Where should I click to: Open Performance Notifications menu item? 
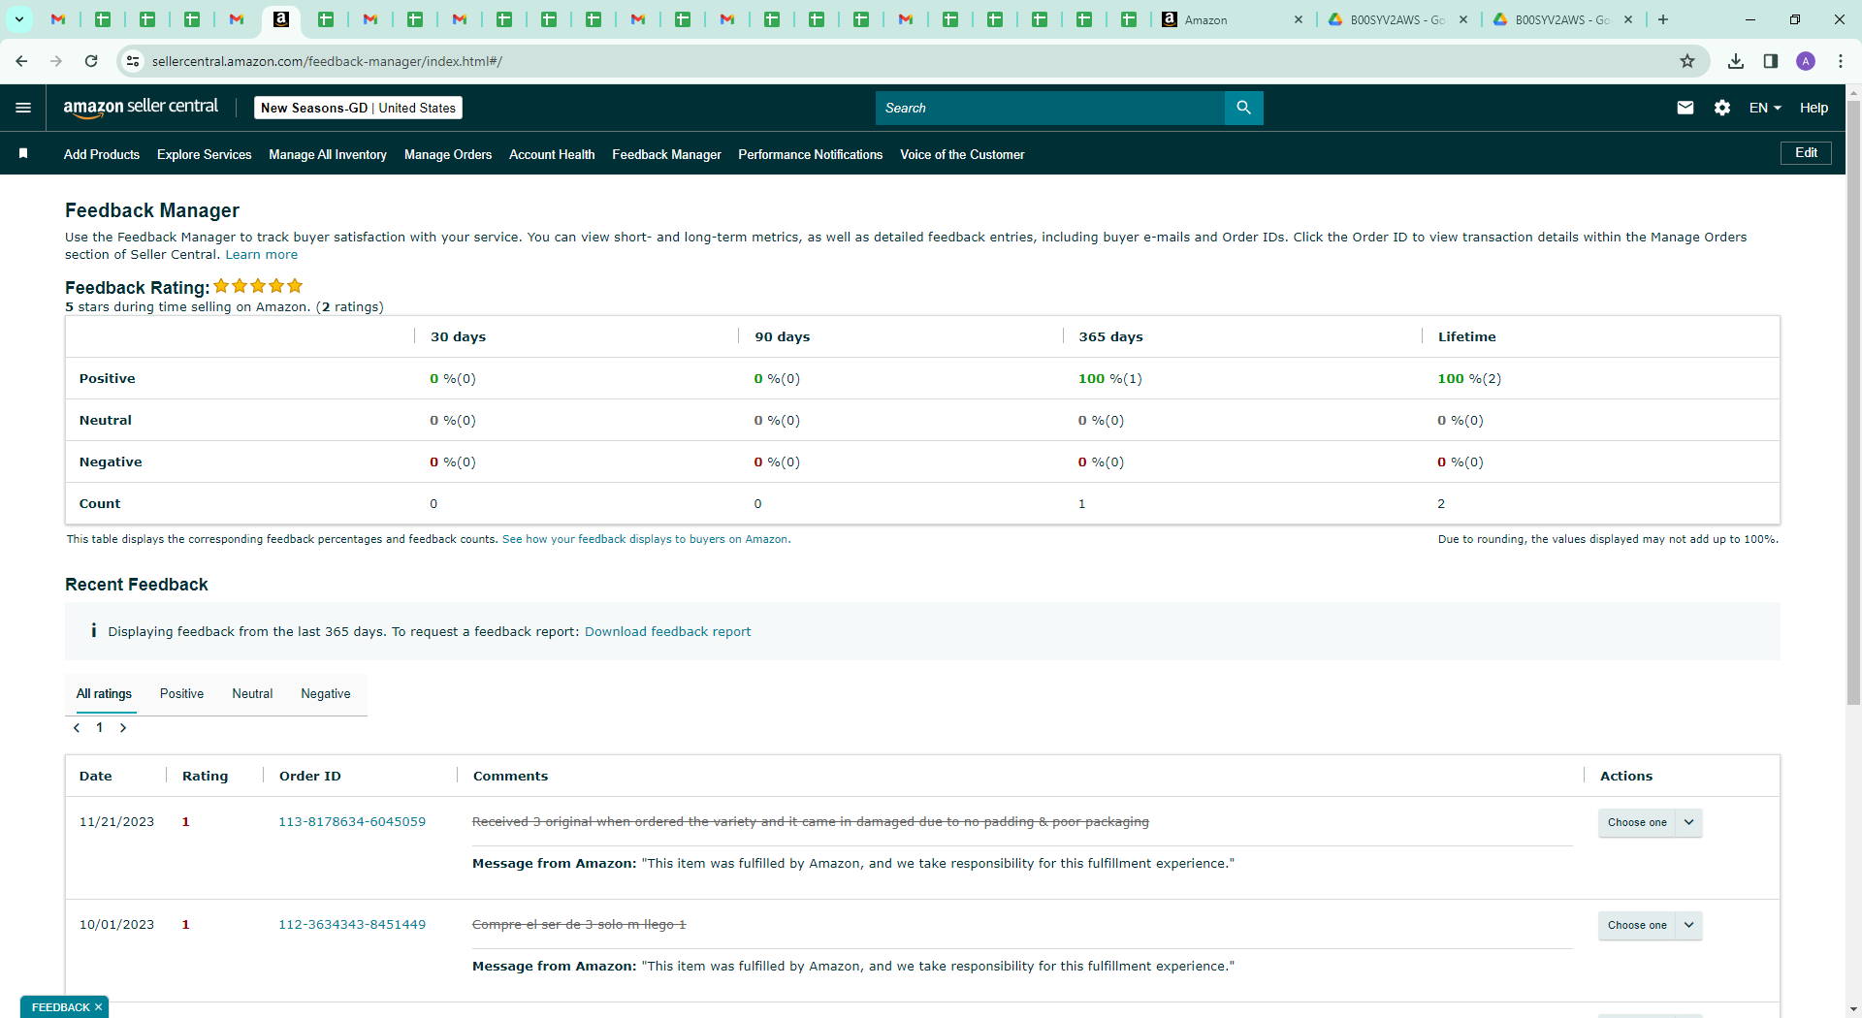pyautogui.click(x=810, y=154)
